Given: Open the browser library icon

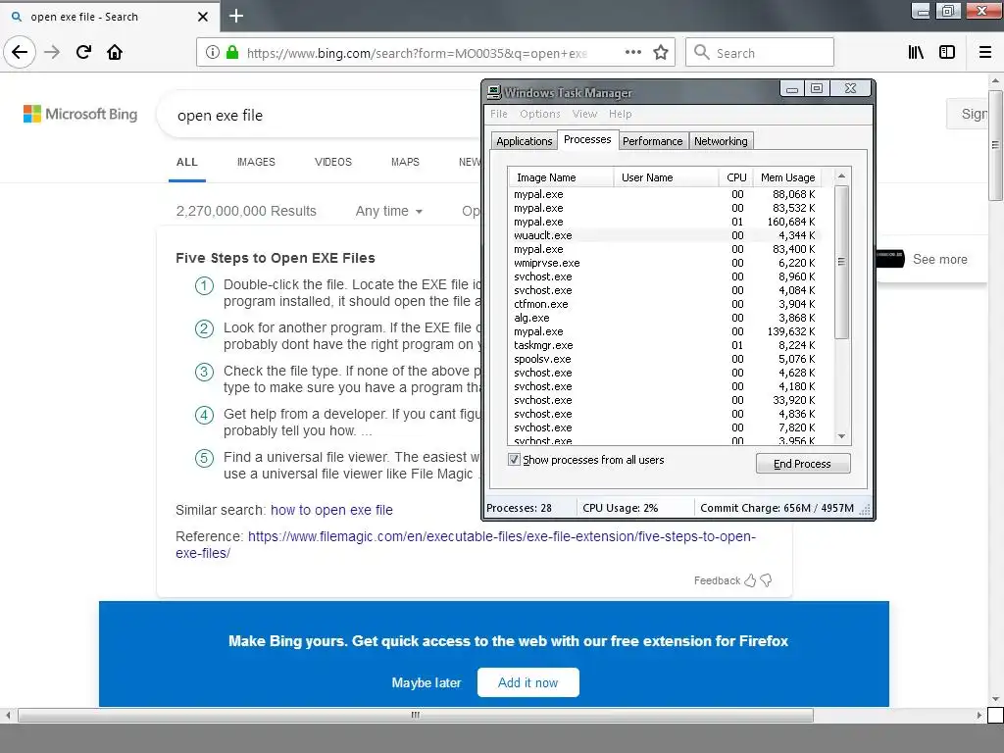Looking at the screenshot, I should pyautogui.click(x=916, y=52).
